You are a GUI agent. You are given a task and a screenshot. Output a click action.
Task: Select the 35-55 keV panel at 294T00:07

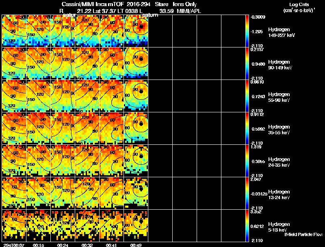pos(14,128)
